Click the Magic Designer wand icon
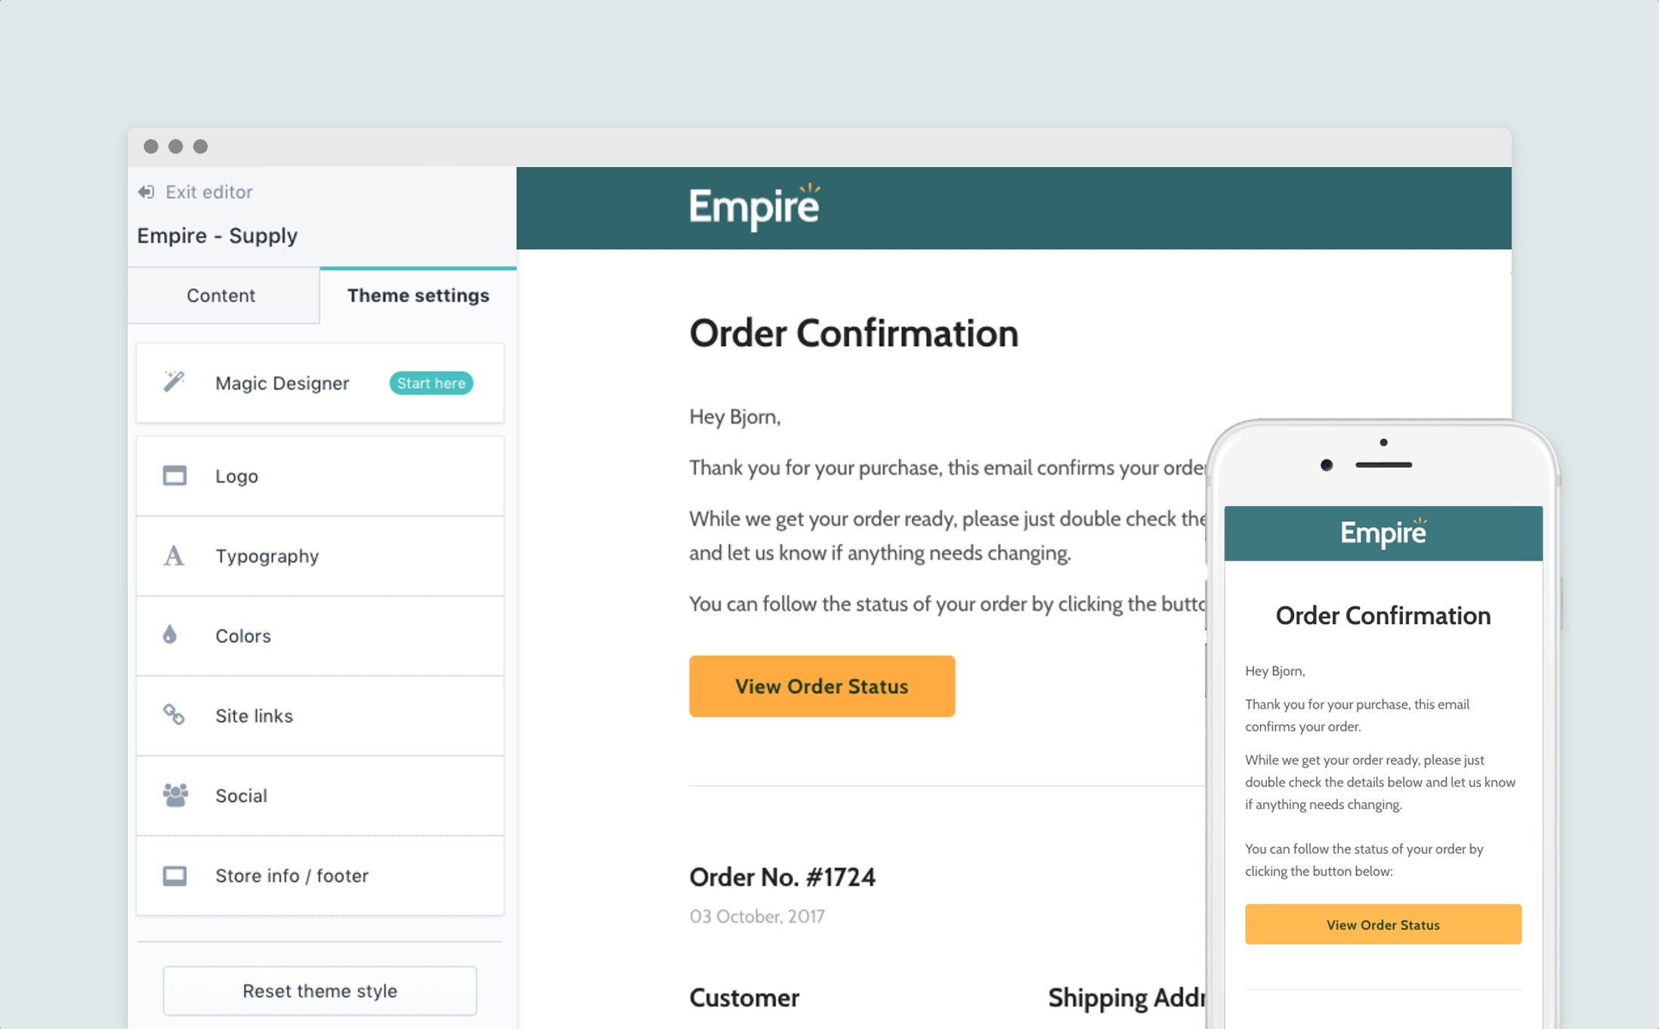The image size is (1659, 1029). (x=174, y=382)
